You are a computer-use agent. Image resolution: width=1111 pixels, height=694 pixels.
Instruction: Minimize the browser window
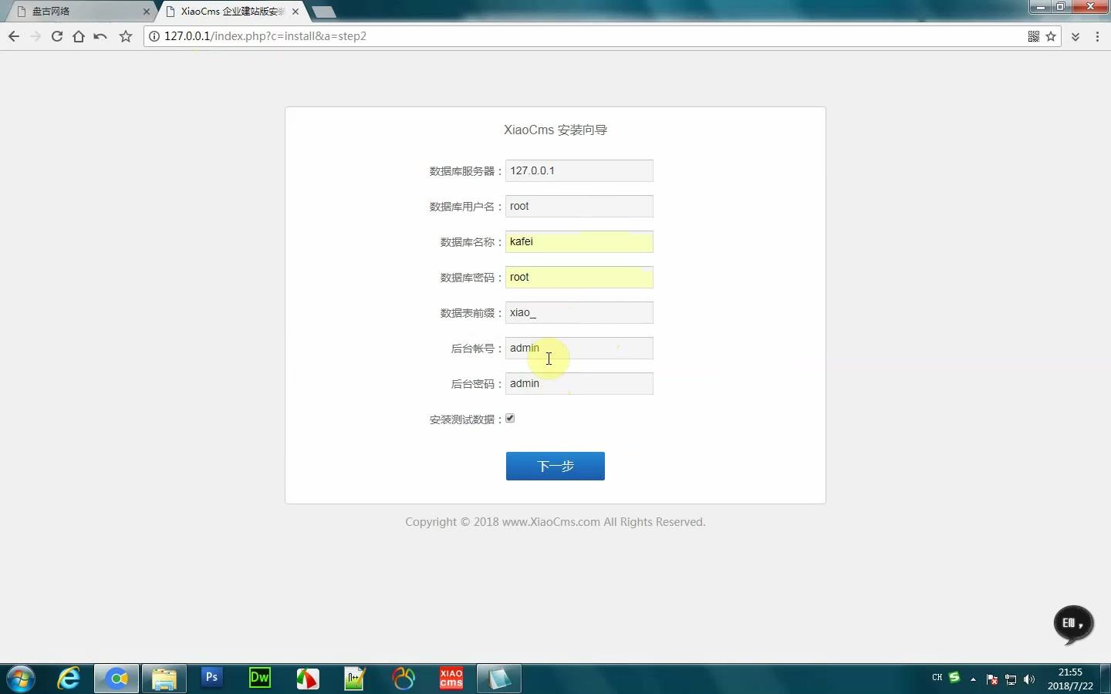point(1040,7)
